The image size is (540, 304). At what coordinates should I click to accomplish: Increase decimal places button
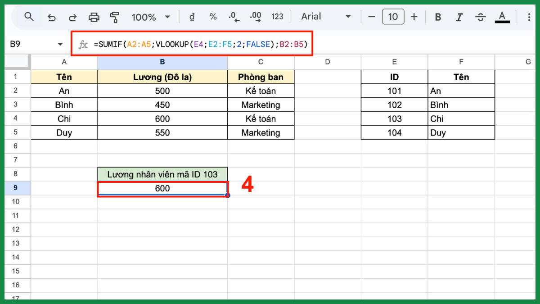click(x=255, y=17)
